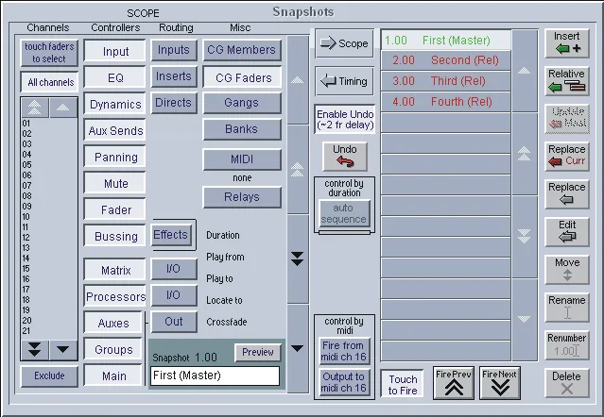Toggle Touch to Fire
Image resolution: width=604 pixels, height=417 pixels.
coord(403,385)
